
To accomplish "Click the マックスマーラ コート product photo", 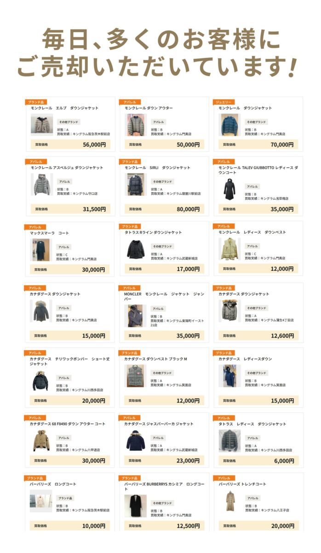I will 40,250.
